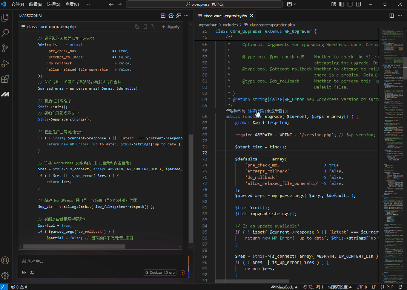Image resolution: width=407 pixels, height=290 pixels.
Task: Click the errors and warnings counter
Action: (19, 287)
